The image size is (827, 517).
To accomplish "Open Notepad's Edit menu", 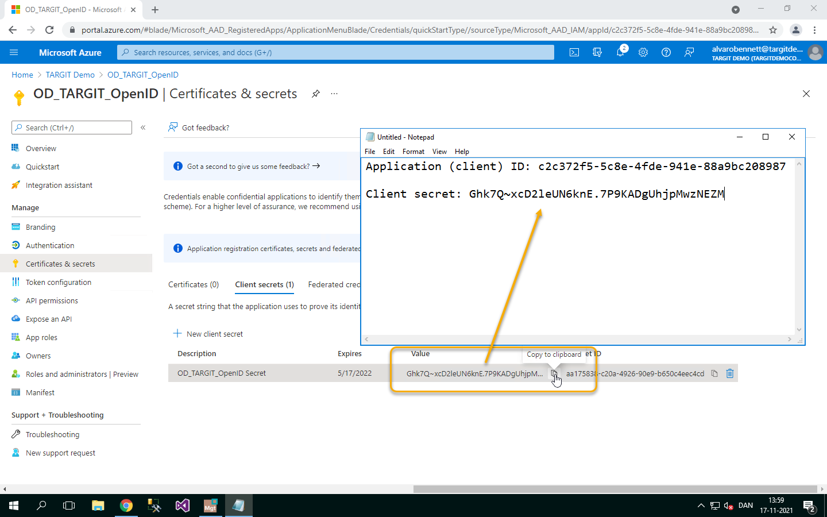I will 389,152.
